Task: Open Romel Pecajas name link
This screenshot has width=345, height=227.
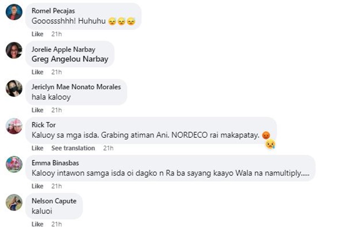Action: click(x=53, y=11)
